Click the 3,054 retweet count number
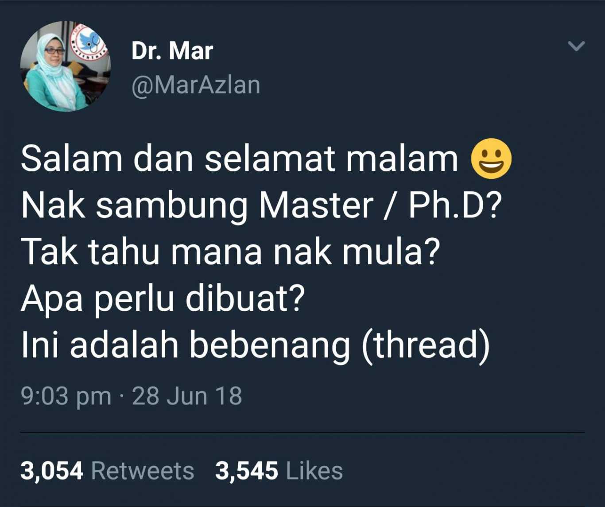The height and width of the screenshot is (507, 605). click(52, 471)
